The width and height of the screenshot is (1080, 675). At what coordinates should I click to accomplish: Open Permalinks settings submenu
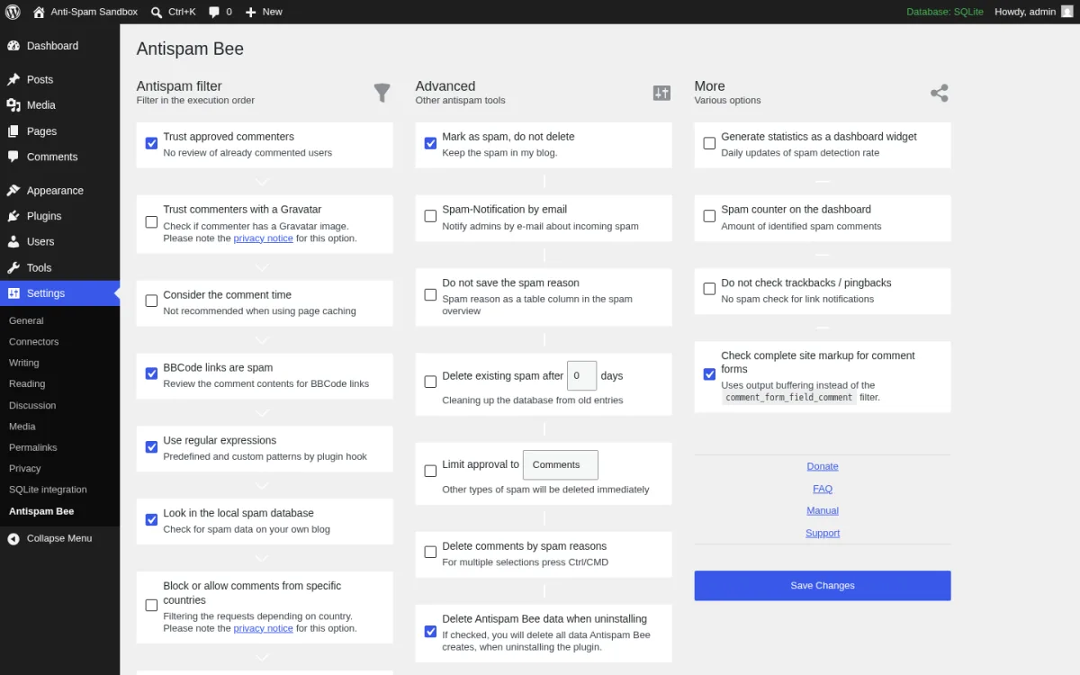pos(33,447)
